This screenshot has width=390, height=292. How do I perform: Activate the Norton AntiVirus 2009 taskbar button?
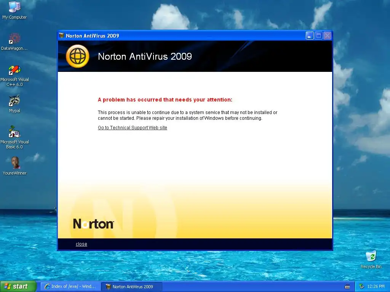click(x=132, y=287)
